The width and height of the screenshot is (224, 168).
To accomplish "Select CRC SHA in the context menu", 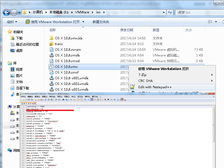I will [172, 81].
